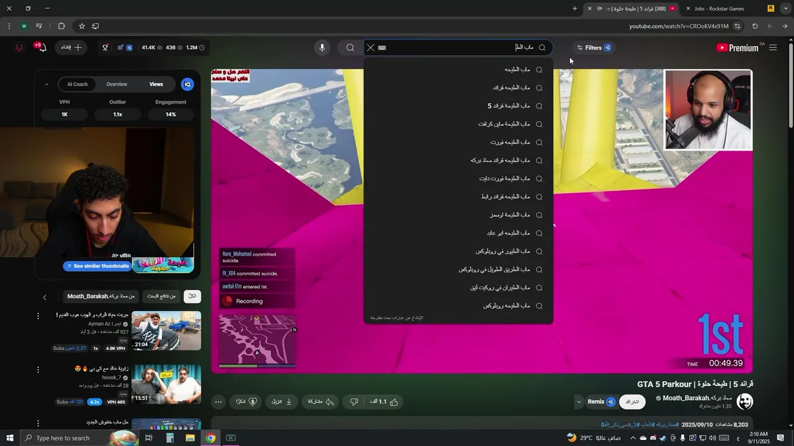Screen dimensions: 794x446
Task: Select the suggestion ماب الطيحة ماين كرافت
Action: (458, 124)
